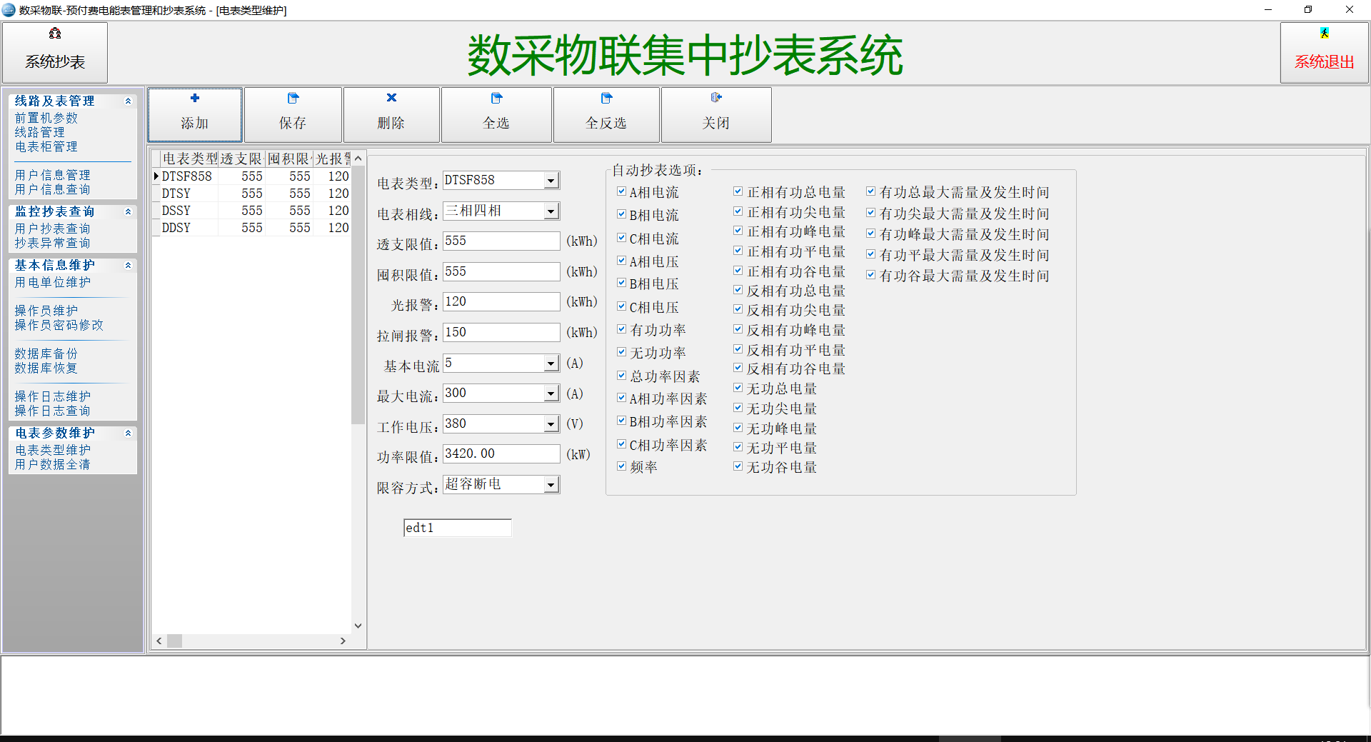
Task: Click the meter list horizontal scrollbar thumb
Action: pyautogui.click(x=174, y=641)
